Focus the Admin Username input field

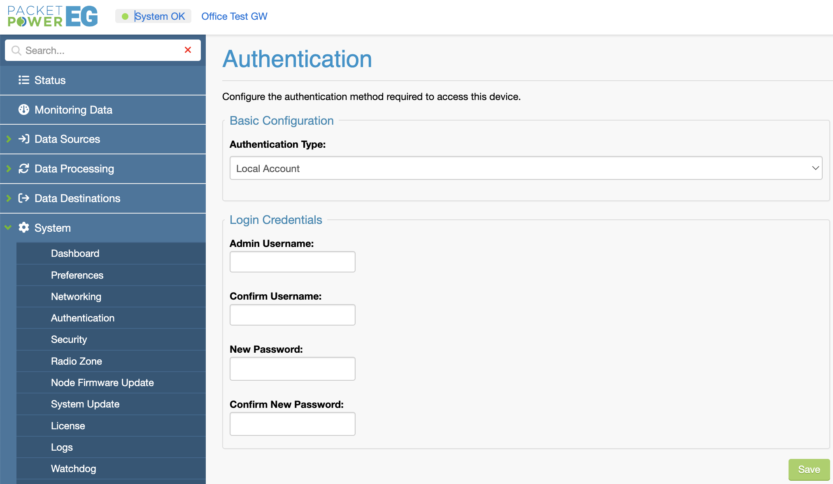[x=292, y=262]
